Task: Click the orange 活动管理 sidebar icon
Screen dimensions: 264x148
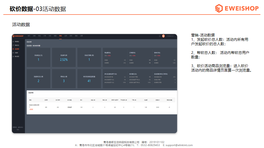Action: tap(13, 49)
